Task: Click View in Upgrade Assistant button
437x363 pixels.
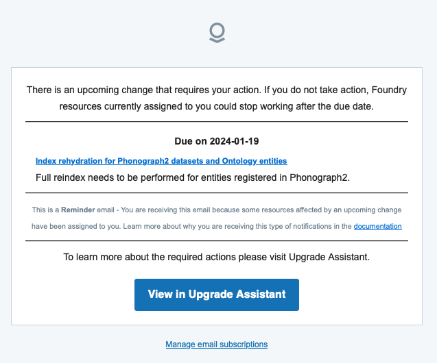Action: (217, 295)
